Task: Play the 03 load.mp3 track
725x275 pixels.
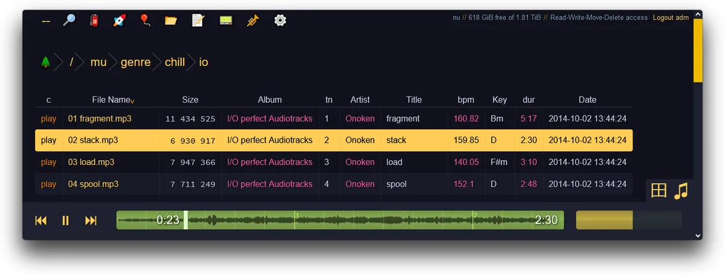Action: coord(48,162)
